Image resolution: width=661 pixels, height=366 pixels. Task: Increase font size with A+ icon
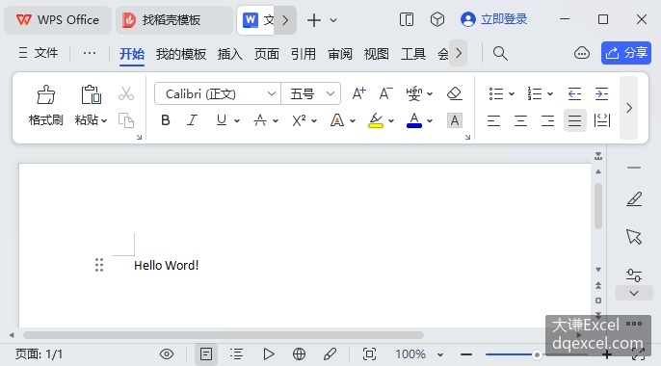[x=358, y=93]
